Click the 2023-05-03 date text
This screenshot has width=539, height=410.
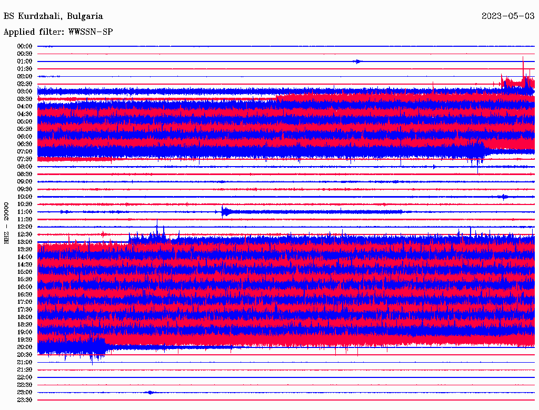(508, 16)
